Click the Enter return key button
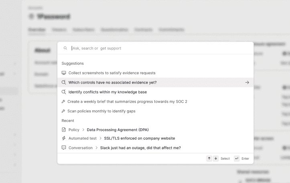The height and width of the screenshot is (183, 290). pyautogui.click(x=237, y=159)
